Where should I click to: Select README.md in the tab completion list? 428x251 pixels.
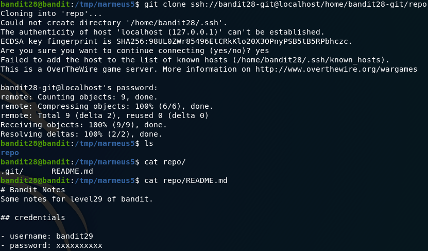72,171
